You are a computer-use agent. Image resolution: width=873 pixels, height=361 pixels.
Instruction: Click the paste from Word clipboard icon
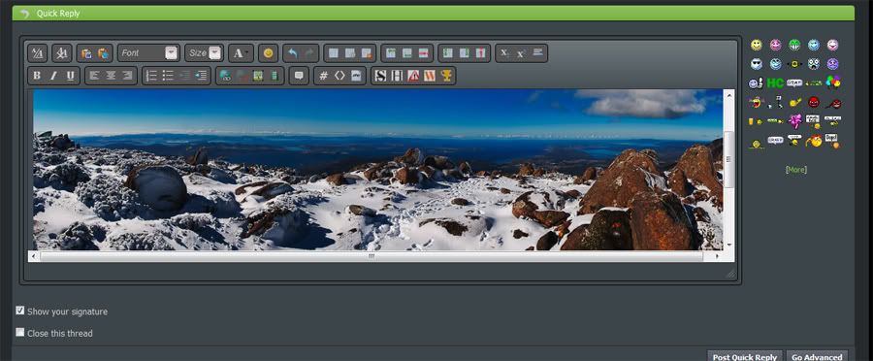[104, 53]
